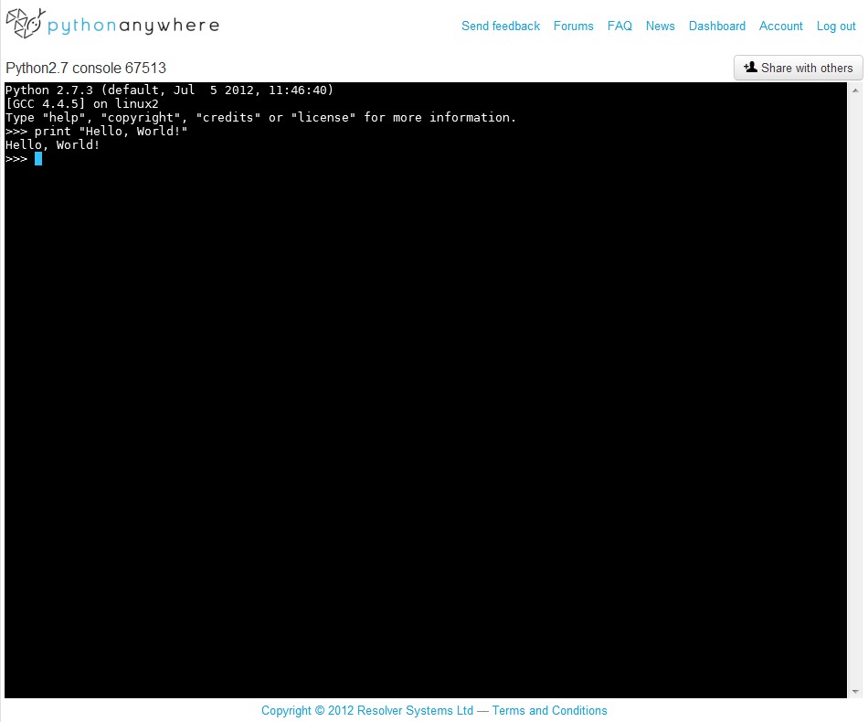The image size is (868, 722).
Task: Send feedback to PythonAnywhere
Action: point(501,27)
